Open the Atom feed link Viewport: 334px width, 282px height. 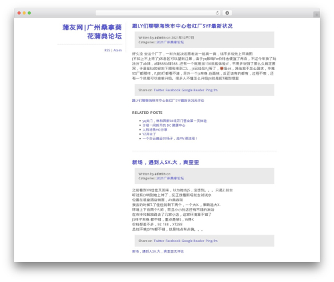coord(118,50)
